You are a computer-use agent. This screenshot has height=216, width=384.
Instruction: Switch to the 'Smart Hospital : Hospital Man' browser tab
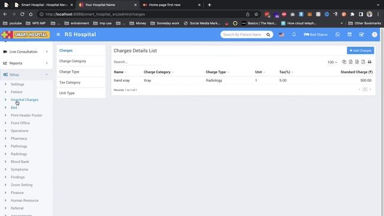[44, 5]
